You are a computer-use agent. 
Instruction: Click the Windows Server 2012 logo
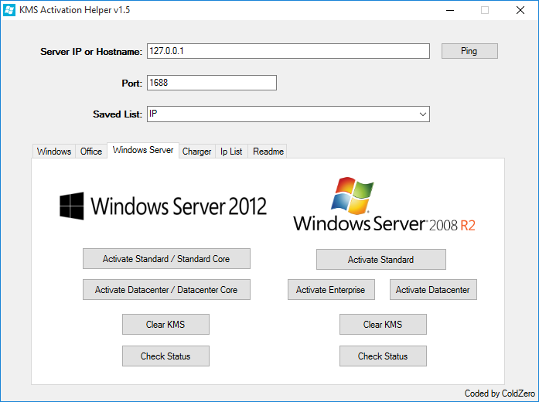[163, 206]
